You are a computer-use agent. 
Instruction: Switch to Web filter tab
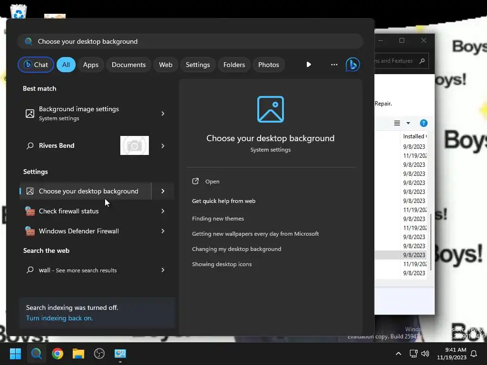click(166, 65)
